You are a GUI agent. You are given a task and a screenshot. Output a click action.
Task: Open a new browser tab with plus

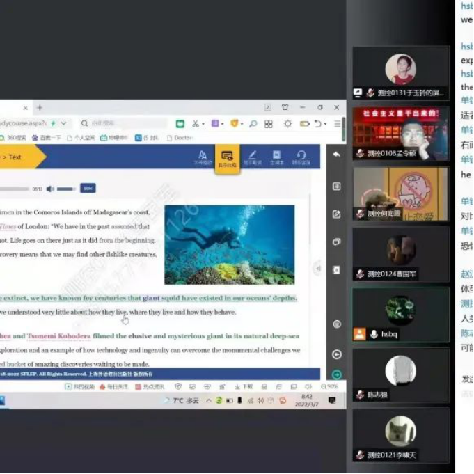pos(40,108)
